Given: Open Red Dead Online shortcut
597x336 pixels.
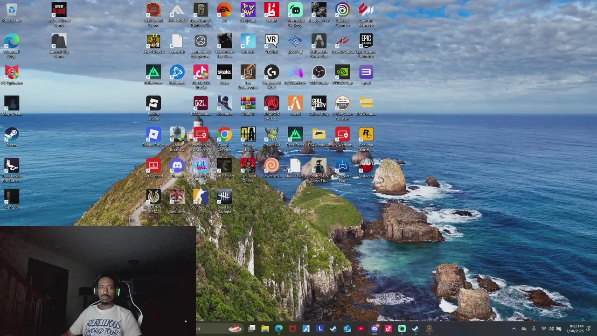Looking at the screenshot, I should tap(248, 170).
